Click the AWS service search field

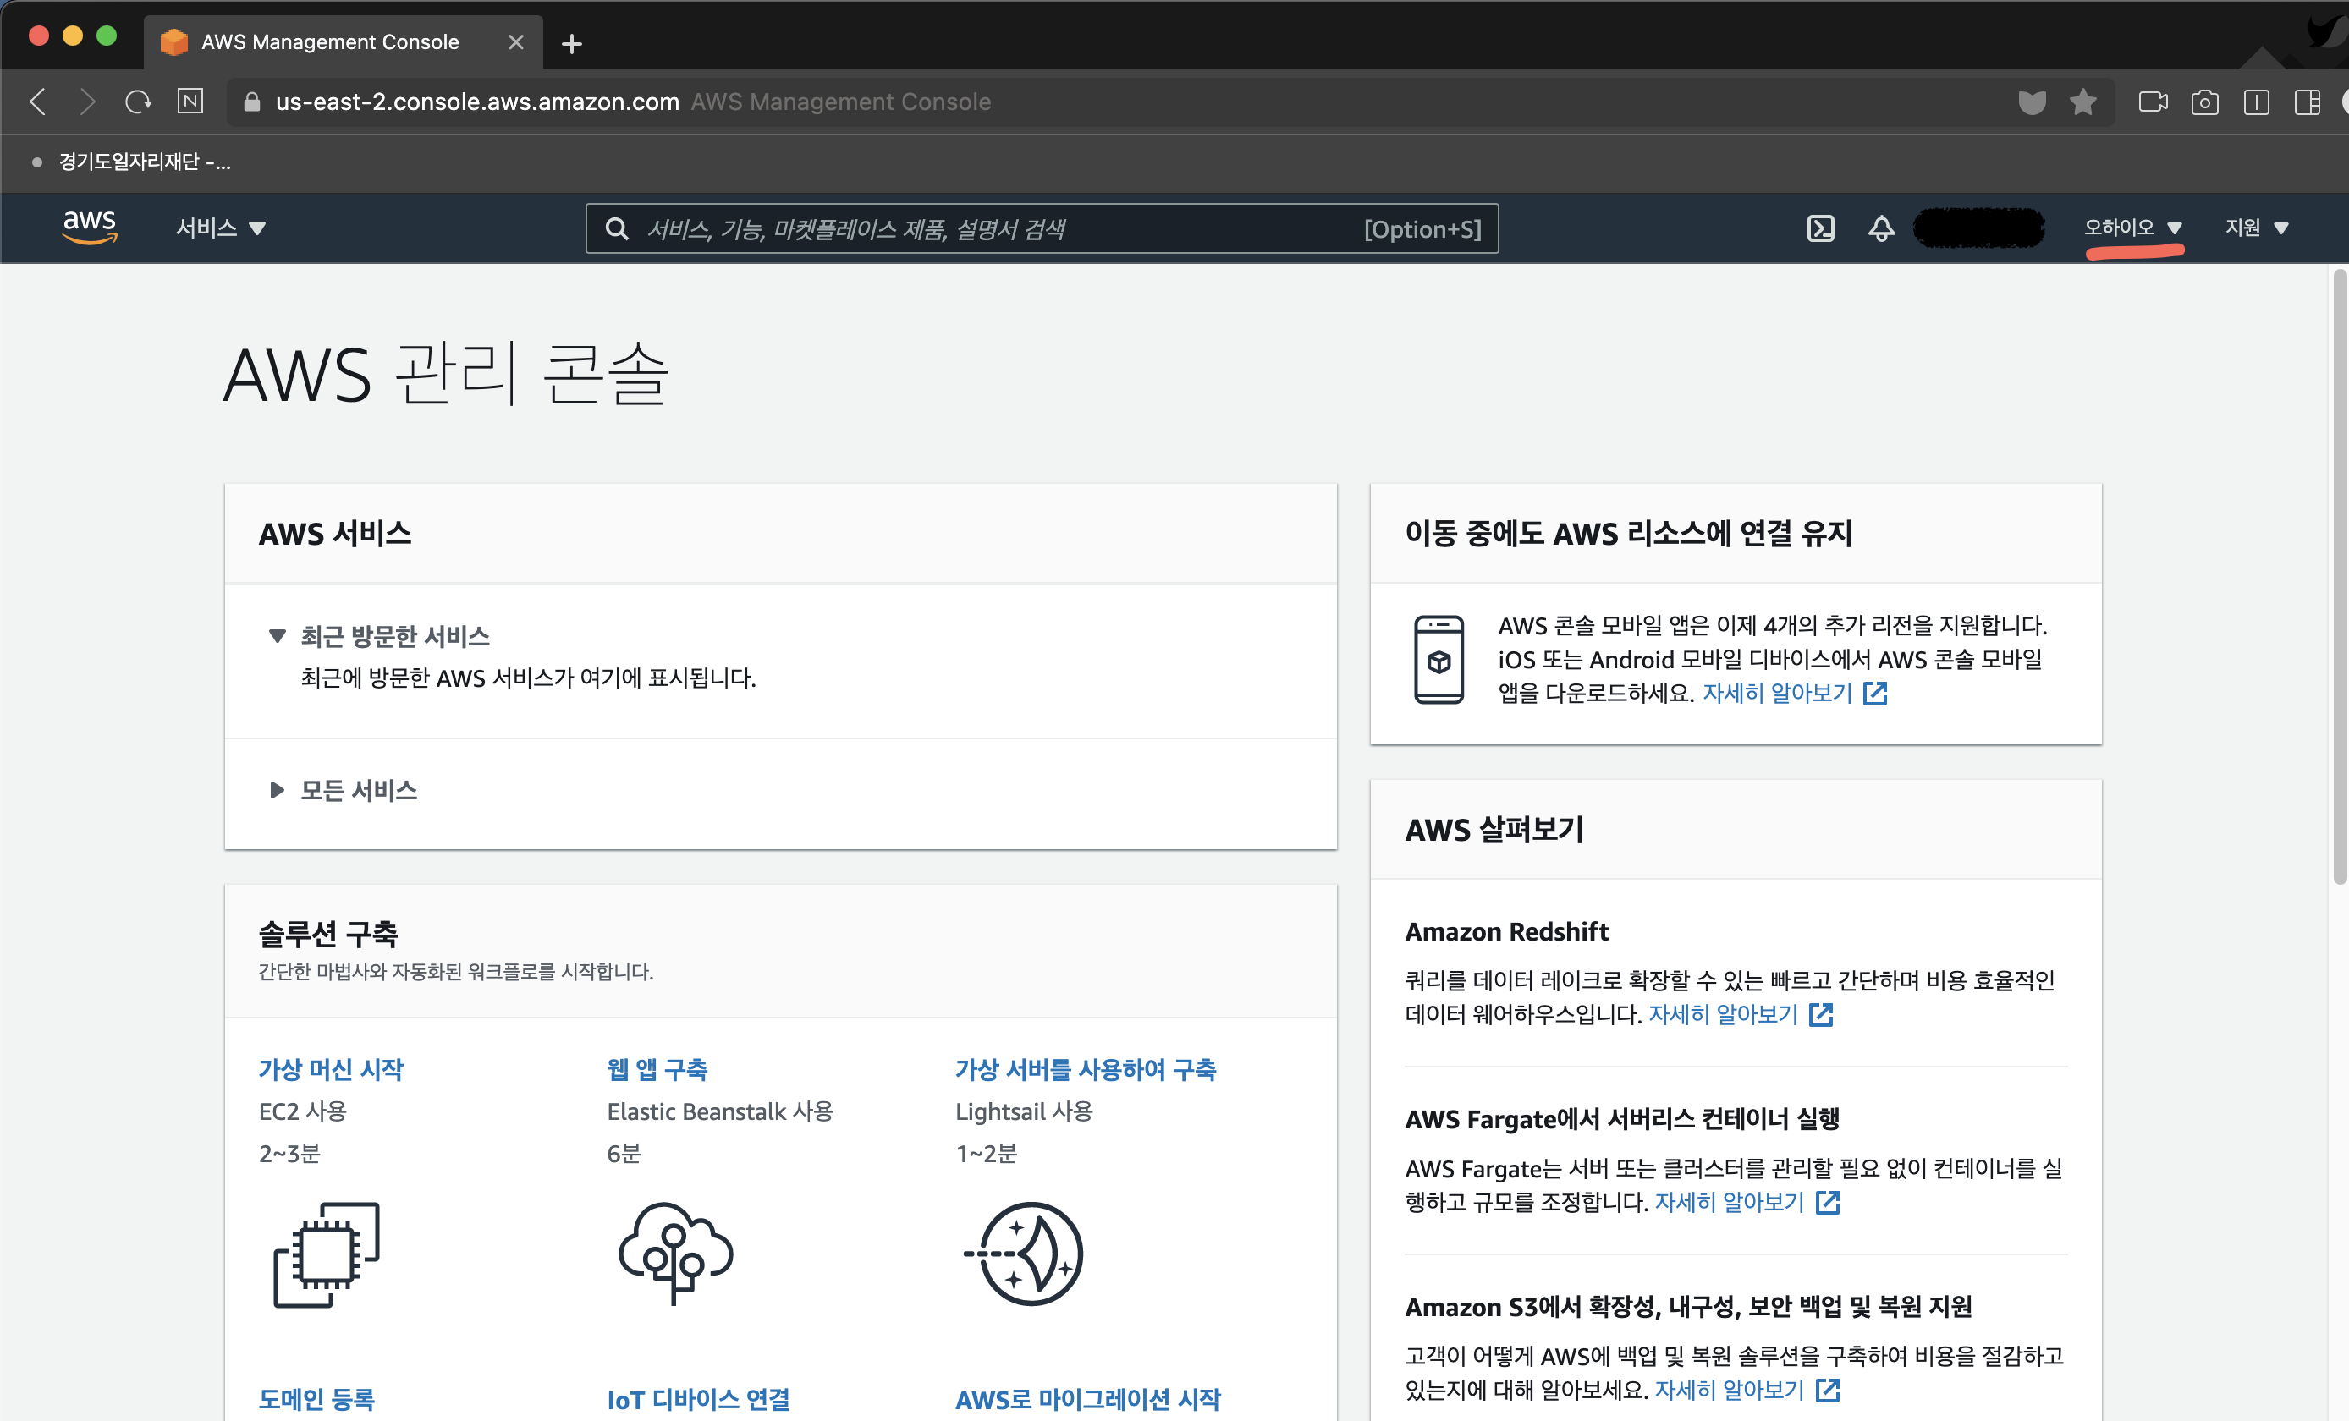click(x=1001, y=228)
